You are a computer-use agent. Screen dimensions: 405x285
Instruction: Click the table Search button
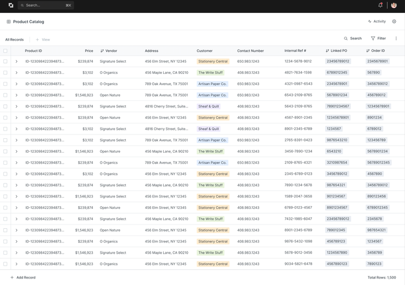coord(353,38)
